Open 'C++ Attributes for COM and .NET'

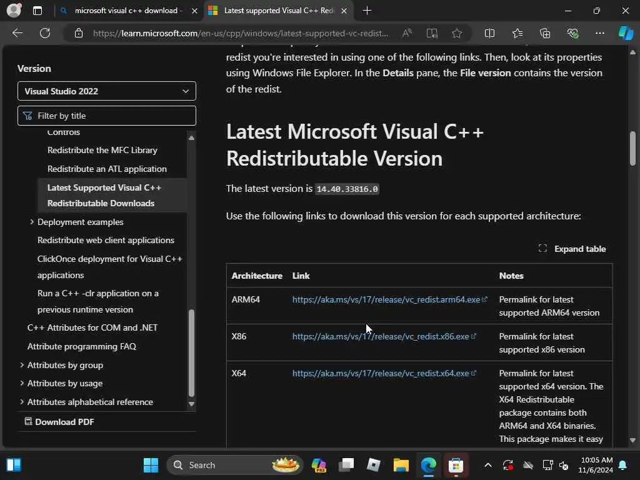pyautogui.click(x=92, y=327)
